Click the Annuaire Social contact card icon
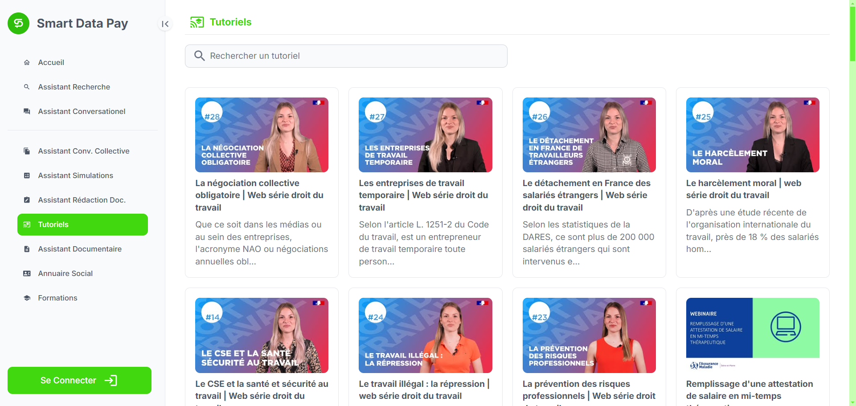 [x=27, y=273]
